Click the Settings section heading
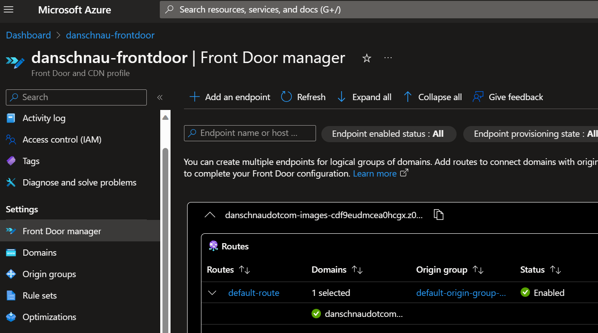Image resolution: width=598 pixels, height=333 pixels. (x=22, y=210)
